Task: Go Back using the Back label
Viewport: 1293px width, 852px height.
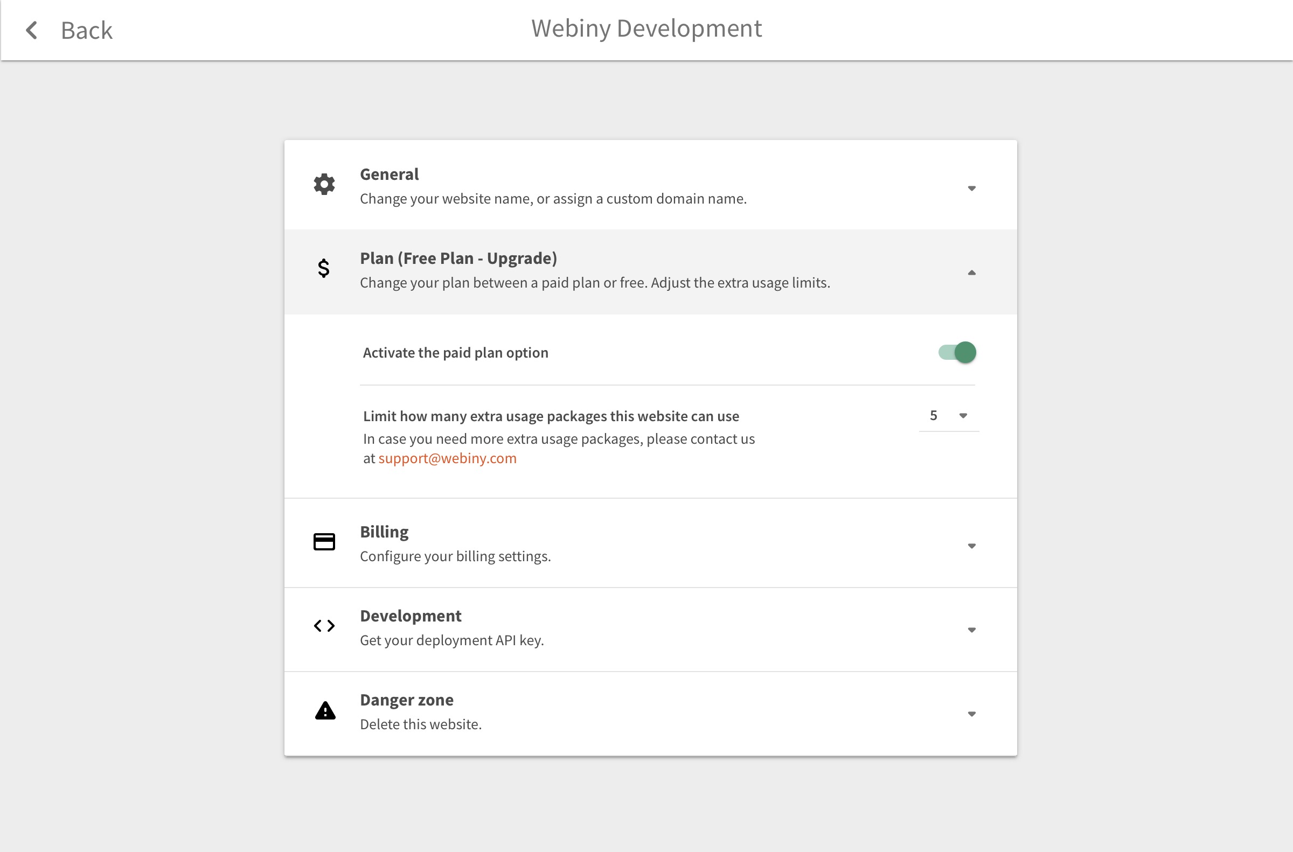Action: click(86, 30)
